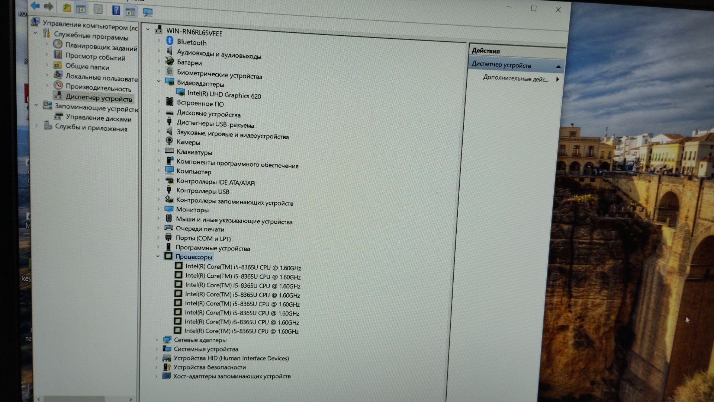Screen dimensions: 714x402
Task: Click left pane horizontal scrollbar right arrow
Action: (131, 399)
